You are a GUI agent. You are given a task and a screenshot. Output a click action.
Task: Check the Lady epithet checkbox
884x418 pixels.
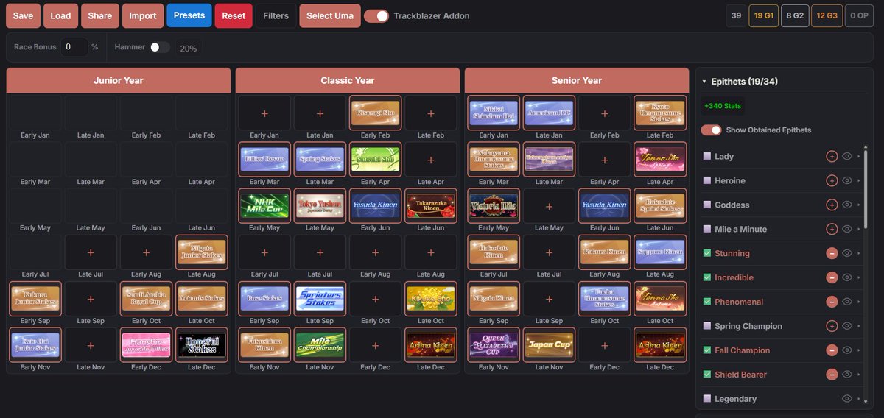tap(707, 156)
